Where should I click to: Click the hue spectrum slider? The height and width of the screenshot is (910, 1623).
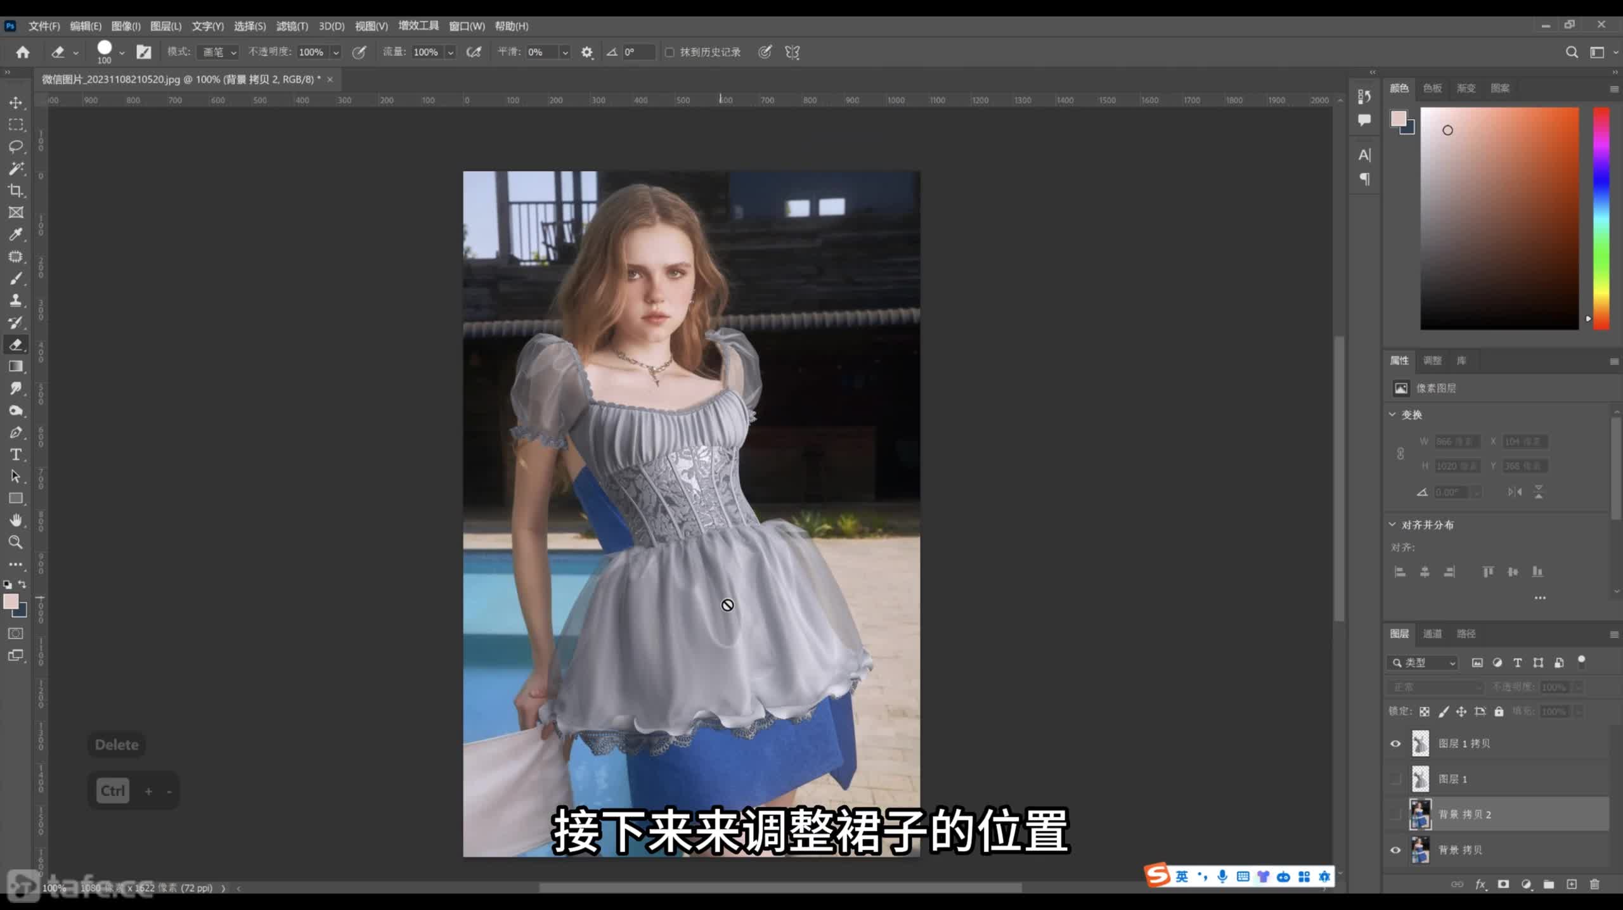[x=1601, y=219]
